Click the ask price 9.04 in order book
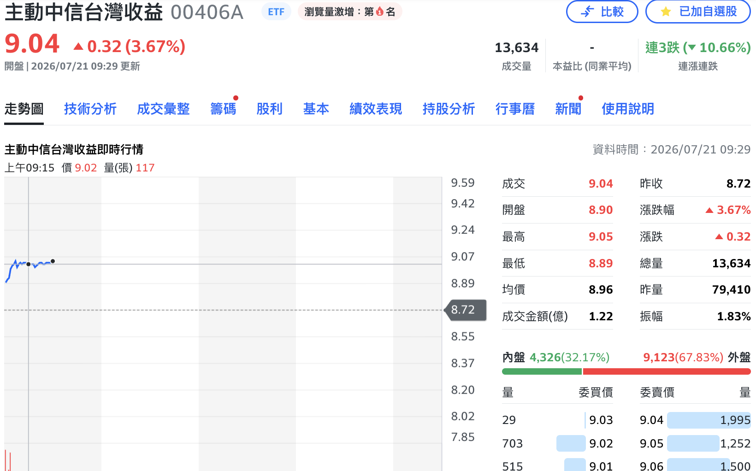 coord(651,420)
